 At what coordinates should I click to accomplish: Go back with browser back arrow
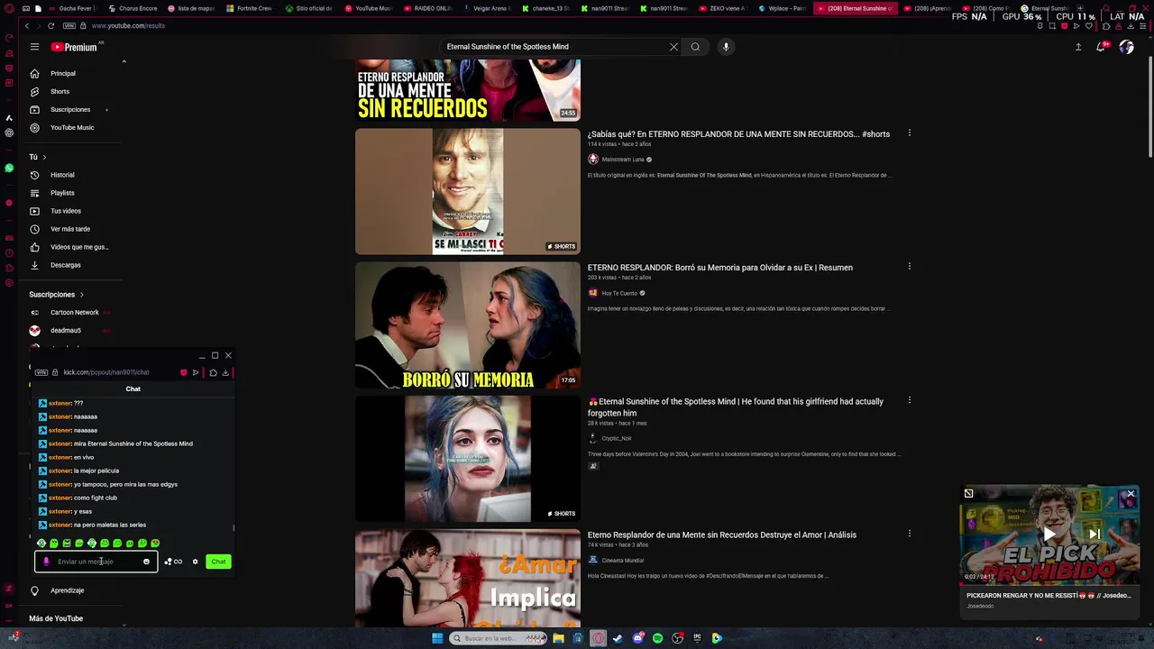[x=27, y=25]
